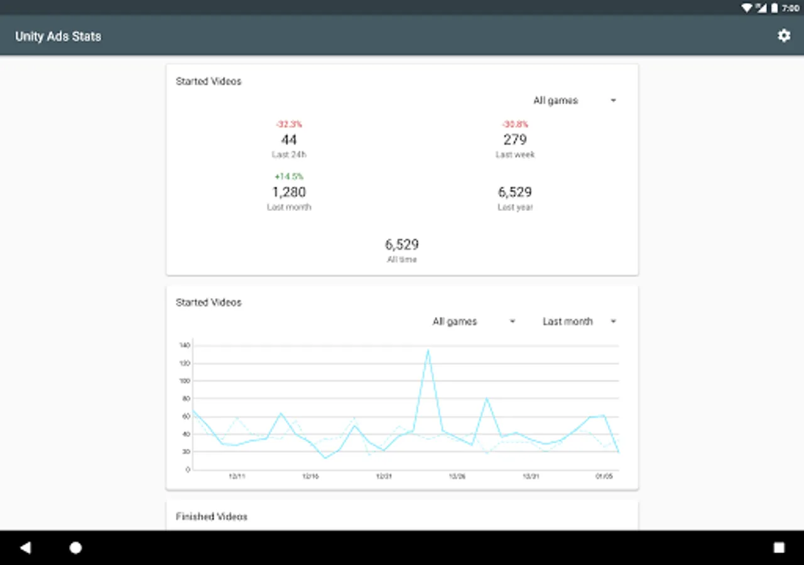Click the -30.8% change percentage
804x565 pixels.
[515, 124]
